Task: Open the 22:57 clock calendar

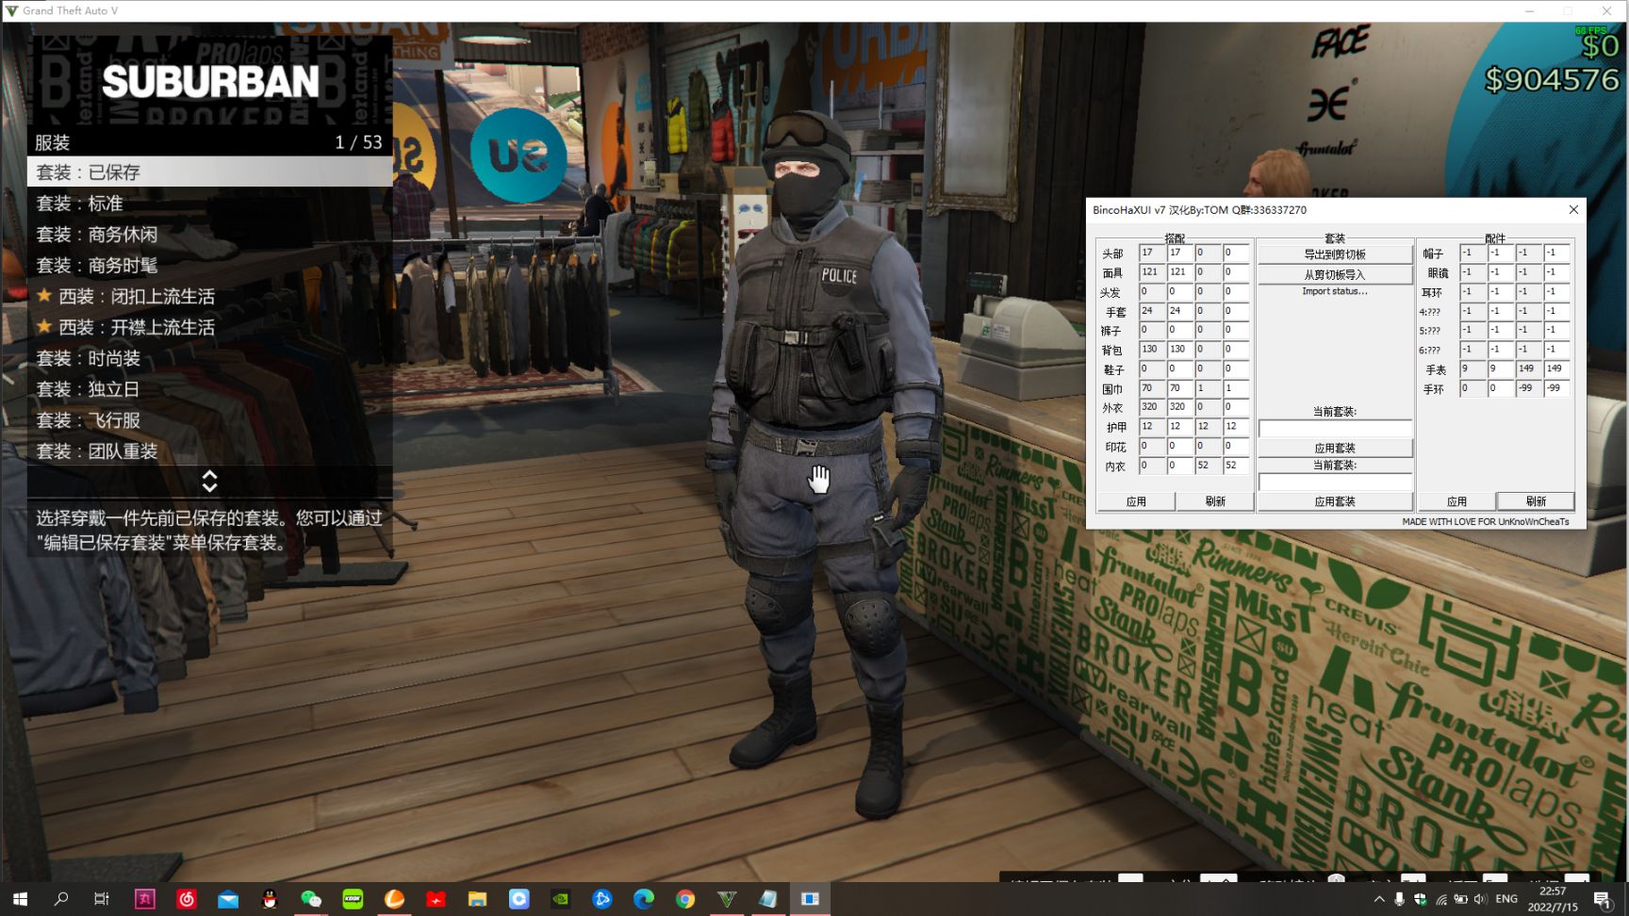Action: click(1552, 899)
